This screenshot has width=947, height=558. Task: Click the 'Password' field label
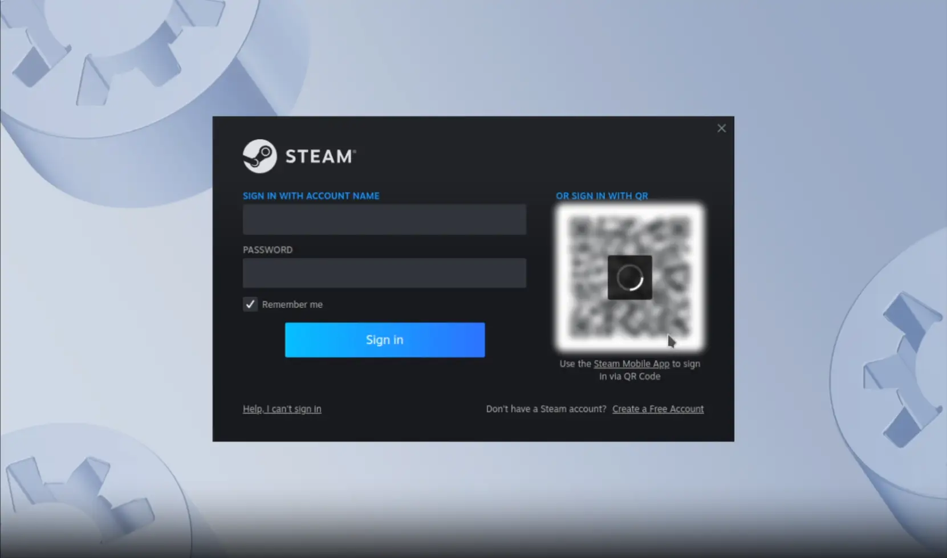267,250
